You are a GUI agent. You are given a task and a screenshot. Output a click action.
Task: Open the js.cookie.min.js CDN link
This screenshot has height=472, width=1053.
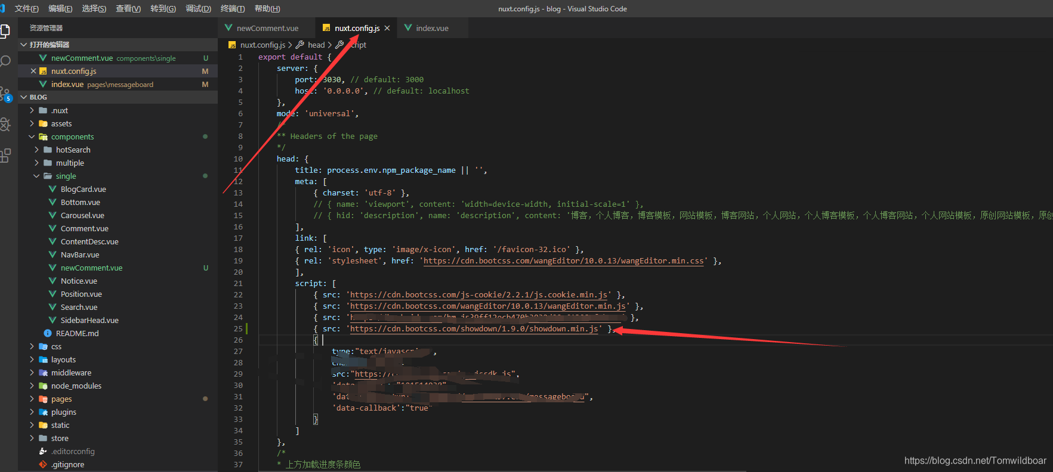(x=478, y=295)
